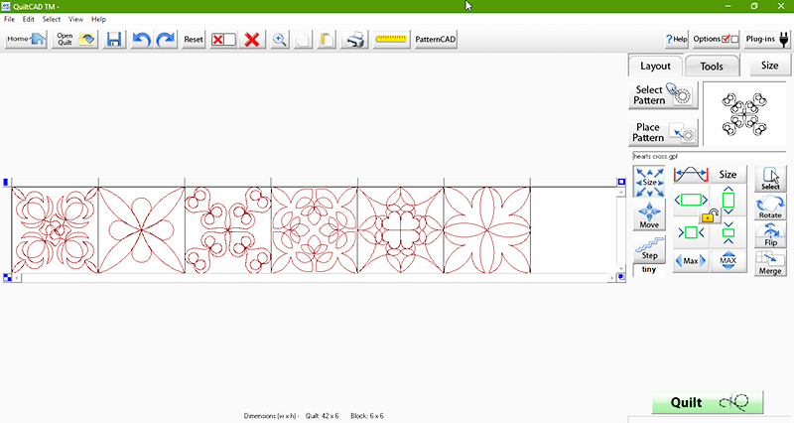Viewport: 794px width, 423px height.
Task: Open the View menu
Action: point(75,19)
